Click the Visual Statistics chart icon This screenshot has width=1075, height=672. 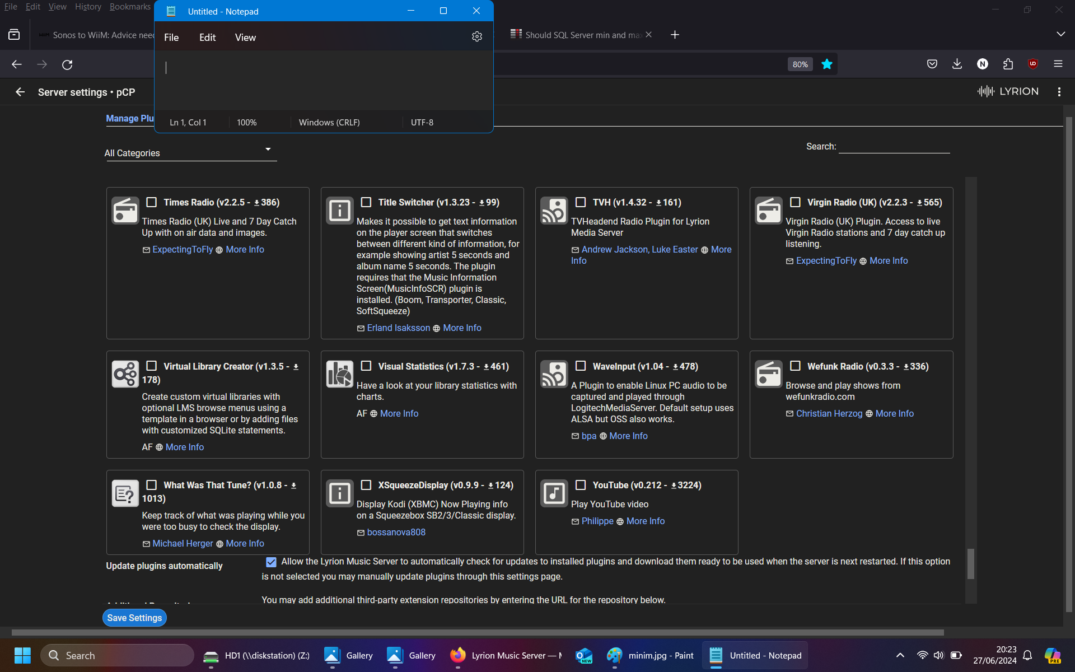pyautogui.click(x=340, y=375)
